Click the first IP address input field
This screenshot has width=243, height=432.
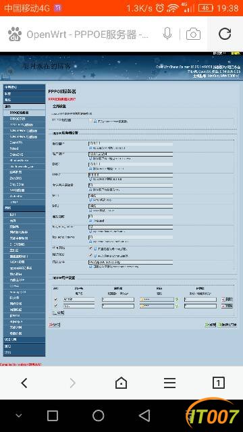tap(130, 144)
